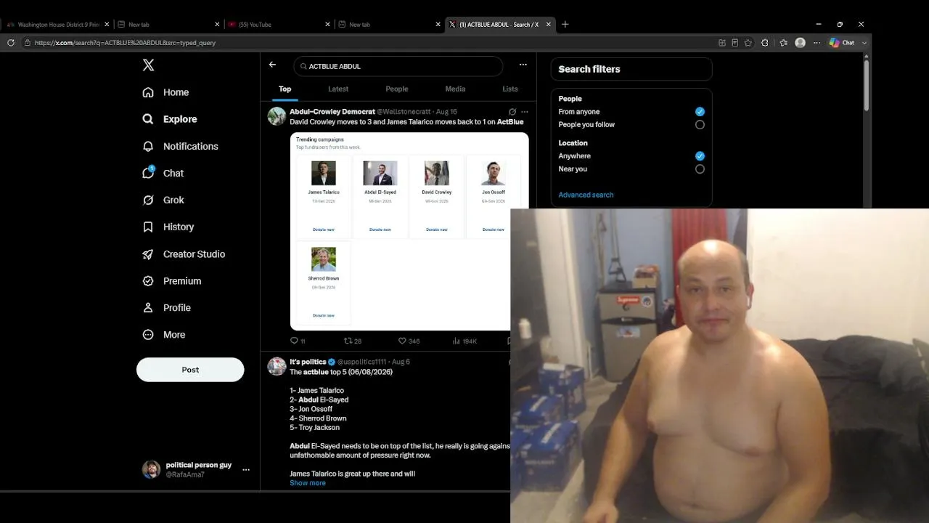Open the browser extensions icon
The height and width of the screenshot is (523, 929).
point(765,43)
